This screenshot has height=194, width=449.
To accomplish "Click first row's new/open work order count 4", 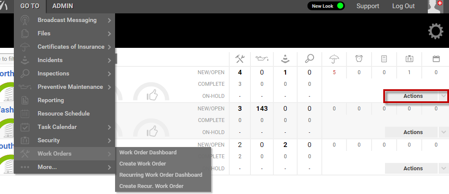I will [x=240, y=72].
